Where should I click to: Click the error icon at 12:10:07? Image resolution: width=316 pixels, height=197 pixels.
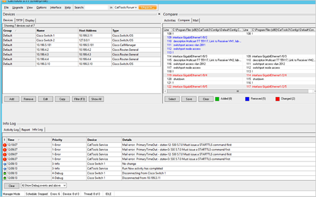(x=5, y=145)
